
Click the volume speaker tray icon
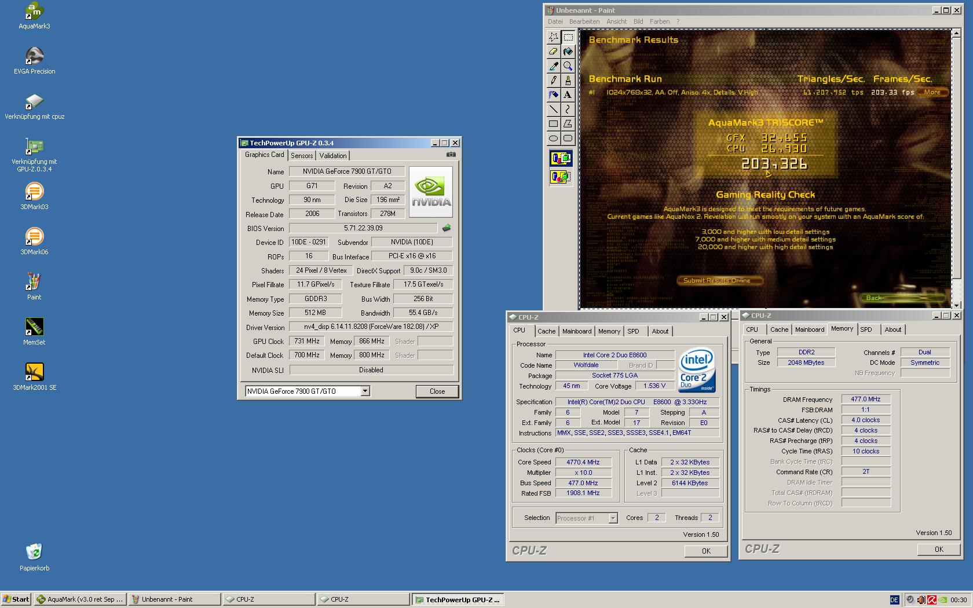(921, 600)
